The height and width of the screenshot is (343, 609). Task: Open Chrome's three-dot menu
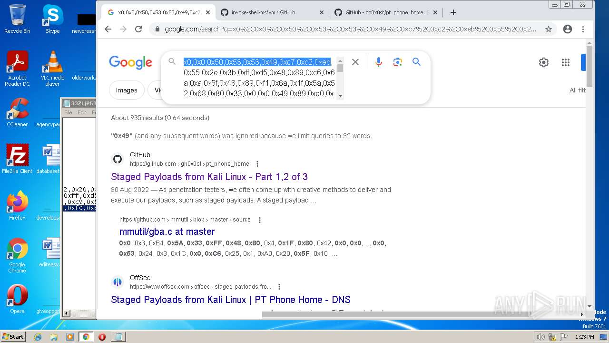tap(583, 29)
